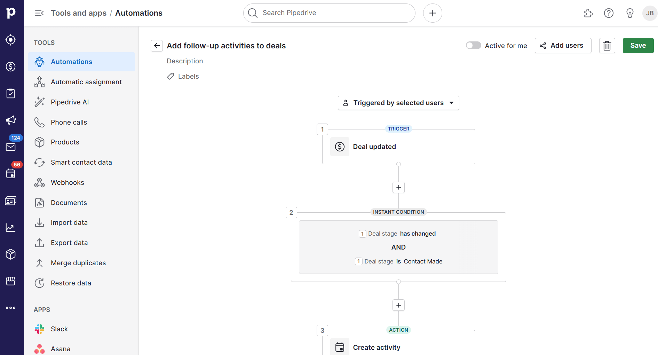Open the Contacts icon in the navigation sidebar

[x=10, y=200]
